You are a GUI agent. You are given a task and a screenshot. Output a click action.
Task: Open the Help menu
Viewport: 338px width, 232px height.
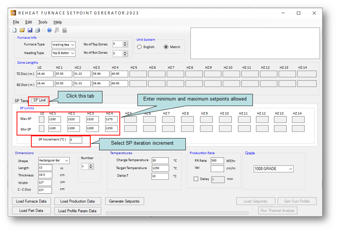click(58, 22)
